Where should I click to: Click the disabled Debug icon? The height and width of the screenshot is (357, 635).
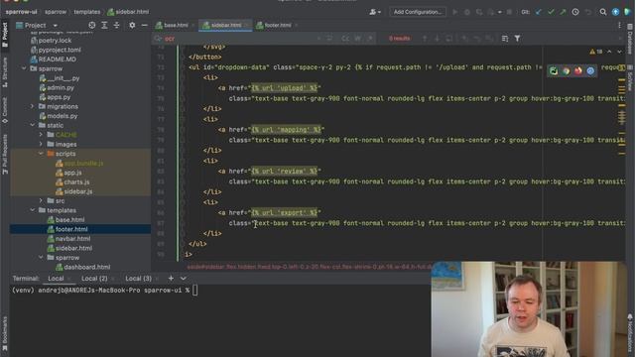click(467, 12)
